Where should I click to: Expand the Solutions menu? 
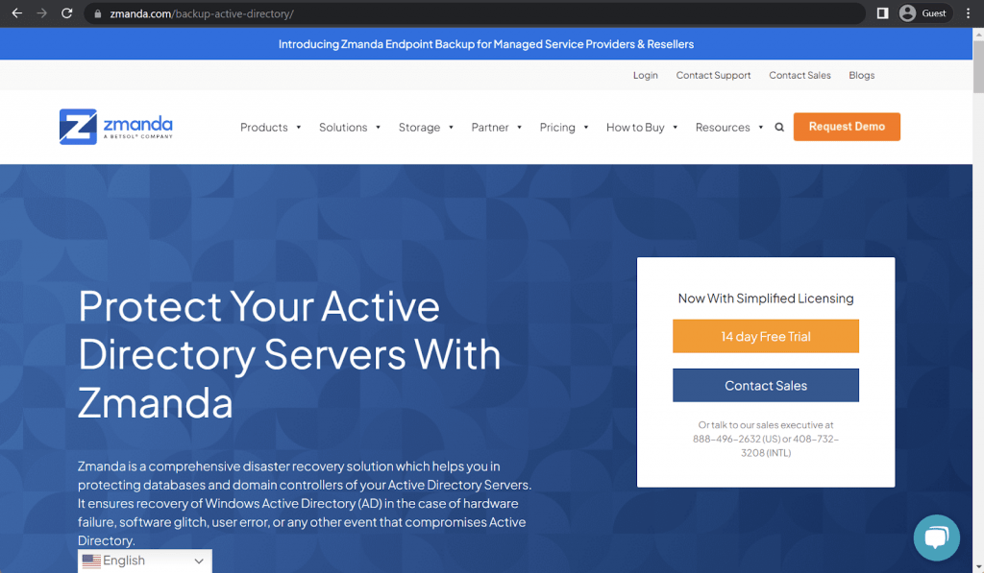[344, 127]
